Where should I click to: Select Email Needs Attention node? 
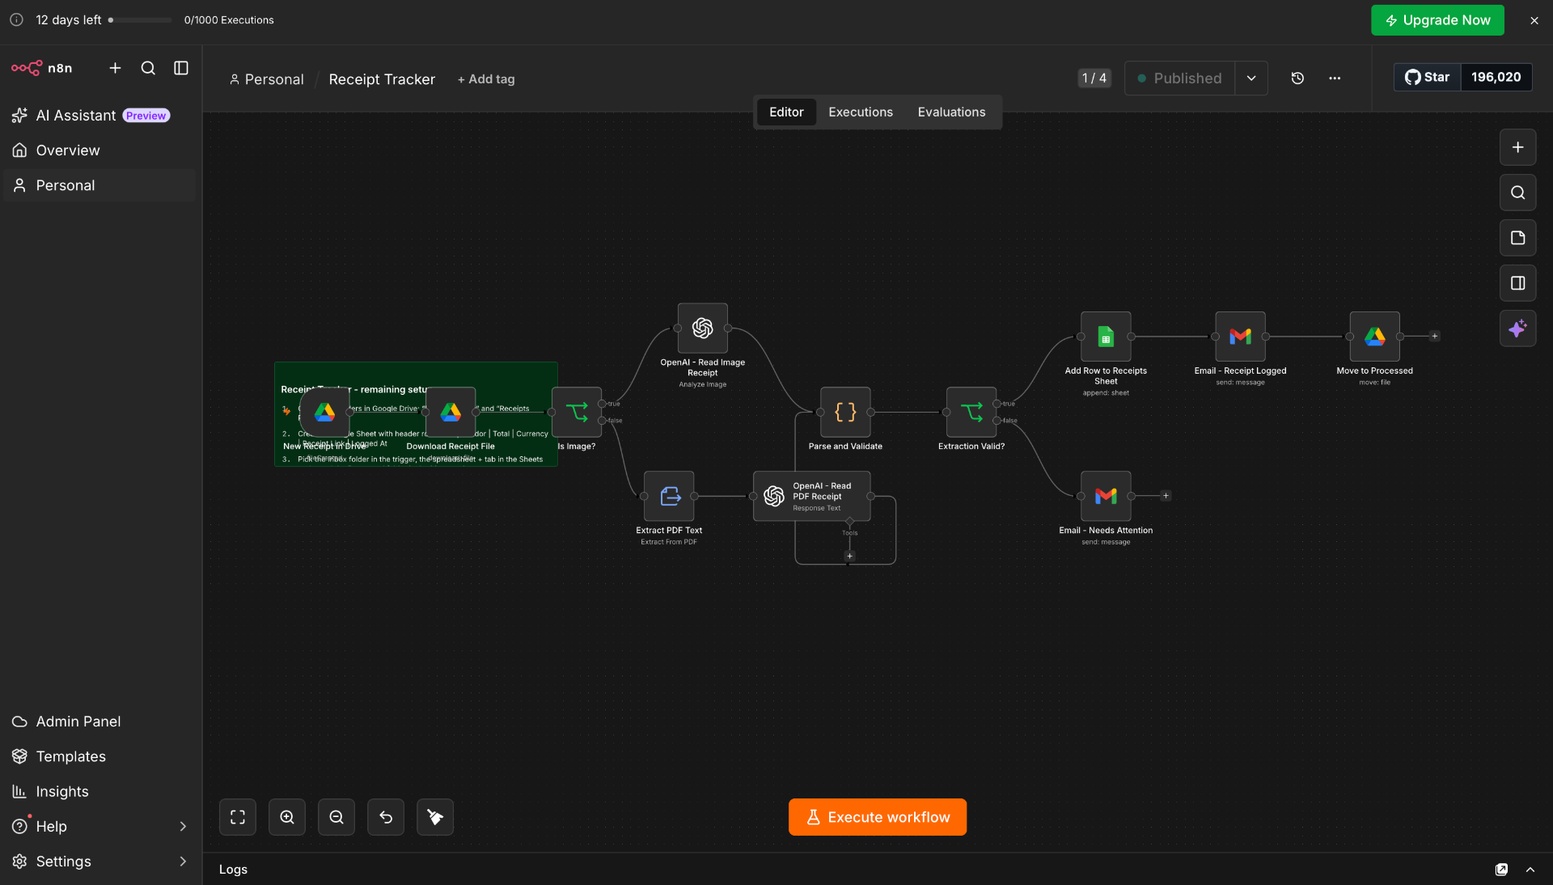coord(1106,496)
